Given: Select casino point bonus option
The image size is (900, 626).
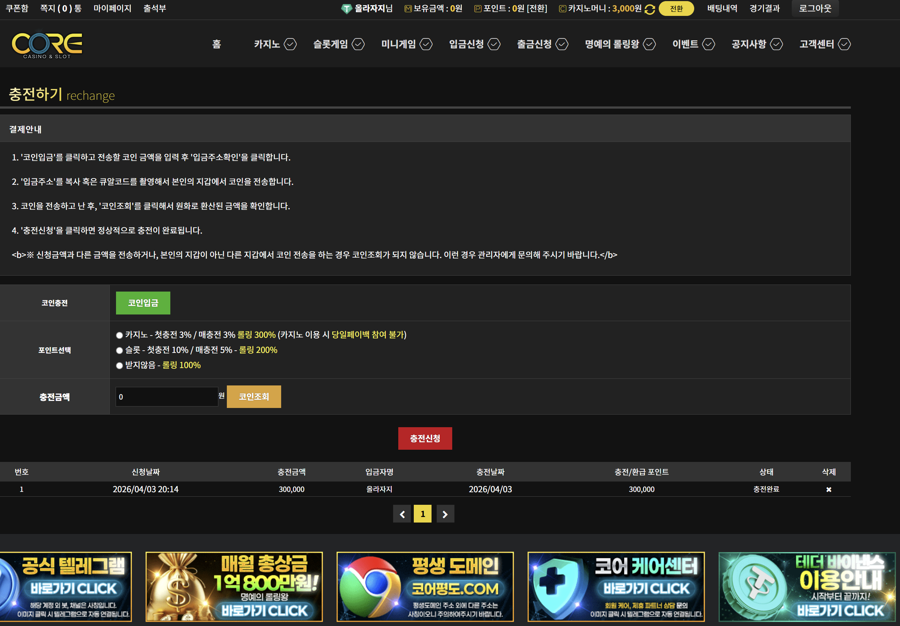Looking at the screenshot, I should [119, 335].
